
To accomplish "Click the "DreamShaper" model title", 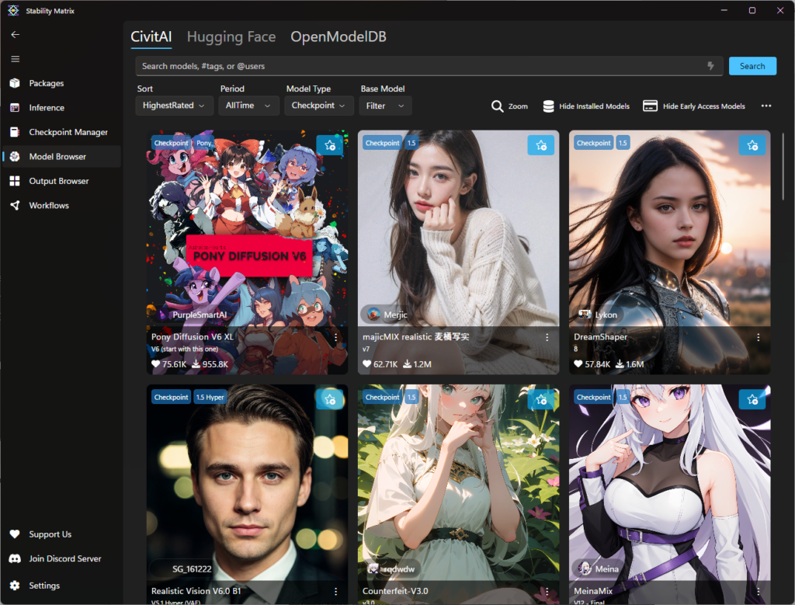I will [600, 337].
